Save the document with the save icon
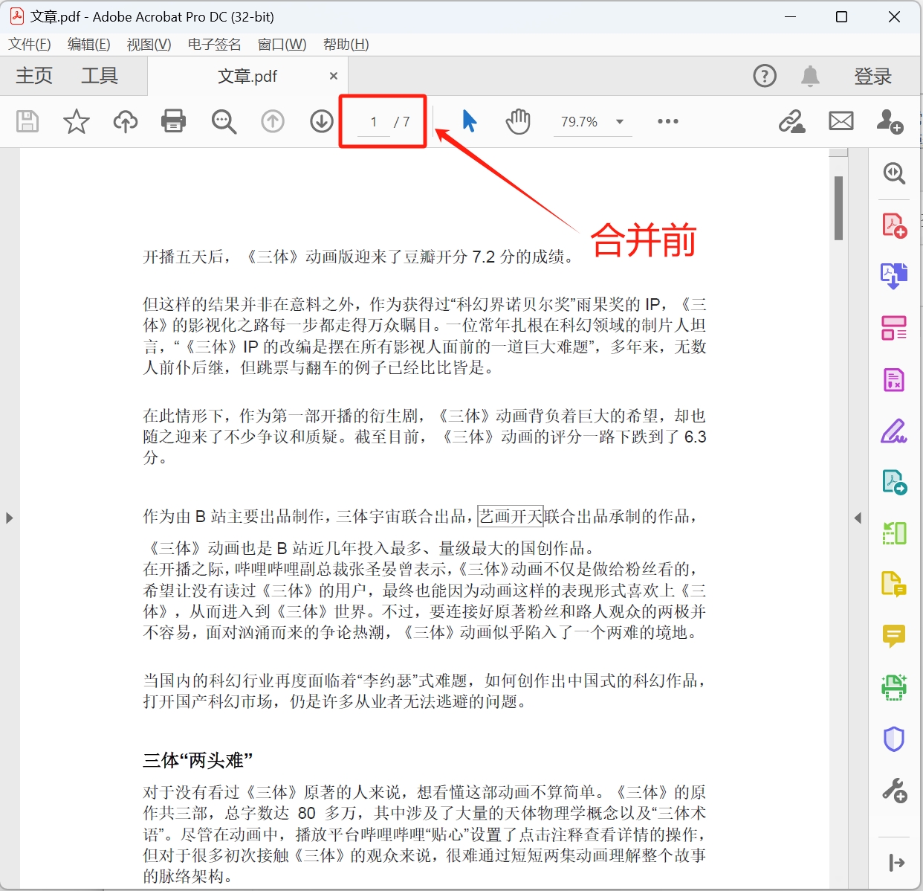The width and height of the screenshot is (923, 891). [27, 121]
